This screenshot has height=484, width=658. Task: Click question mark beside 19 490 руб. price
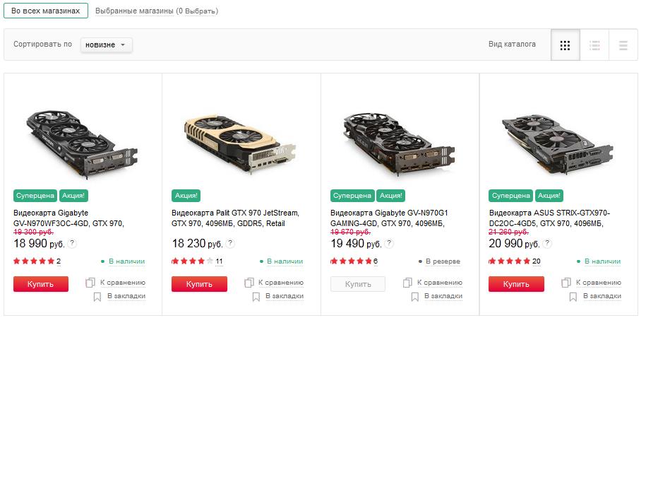pos(389,243)
